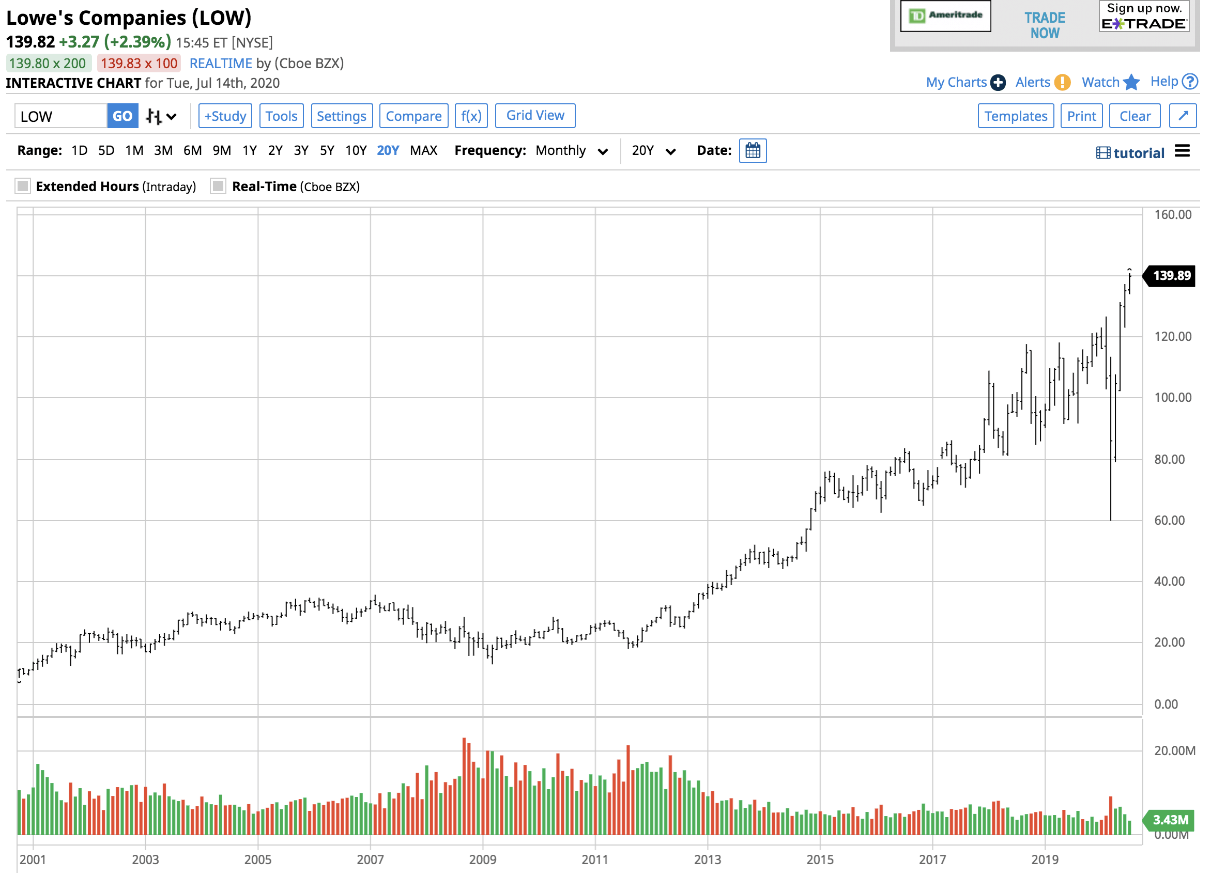Open the Templates button

[1015, 116]
